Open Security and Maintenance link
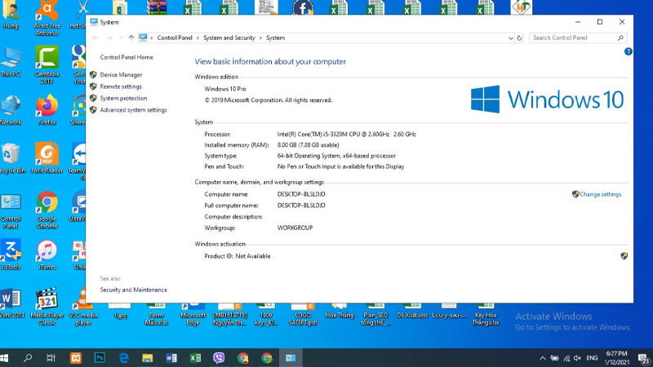 click(x=133, y=290)
